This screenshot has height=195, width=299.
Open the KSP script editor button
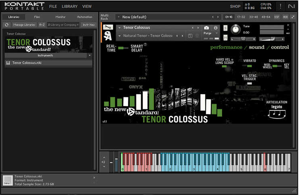(x=277, y=17)
